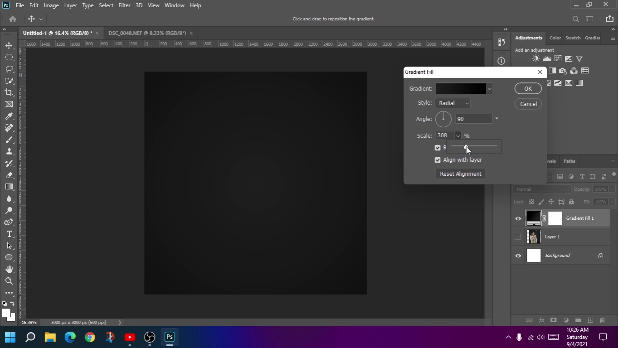Toggle the Align with layer checkbox

click(438, 160)
